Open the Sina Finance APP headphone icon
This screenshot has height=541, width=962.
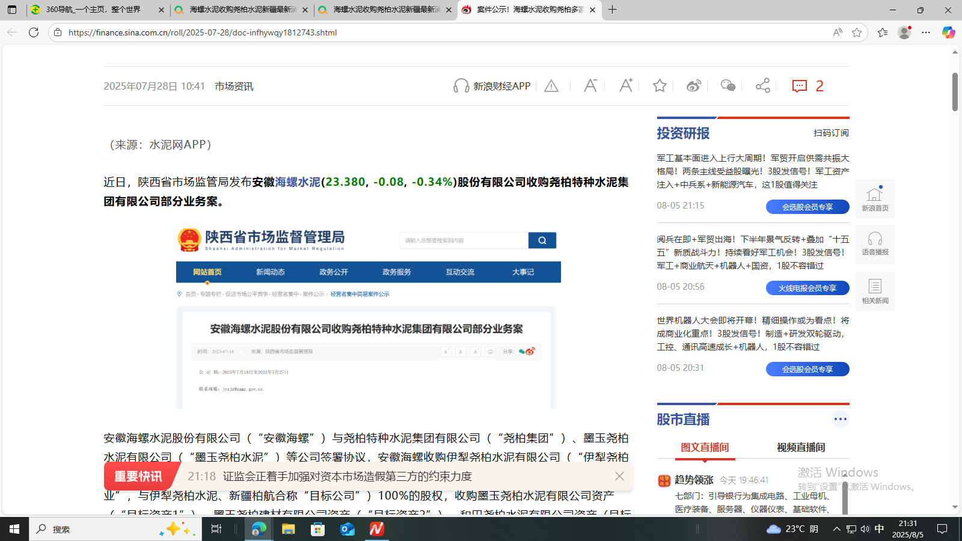pyautogui.click(x=461, y=86)
